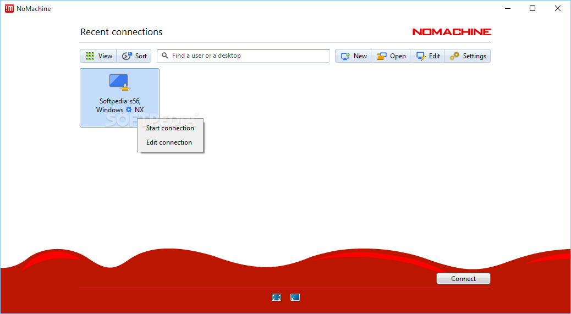Click the Softpedia-s56, Windows NX label

point(120,106)
